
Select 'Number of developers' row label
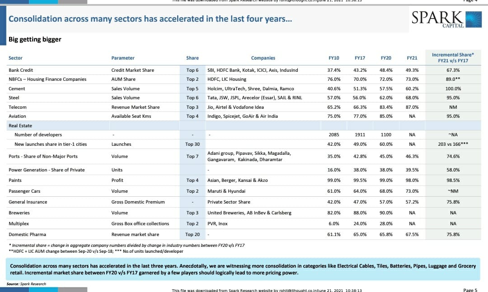(38, 134)
